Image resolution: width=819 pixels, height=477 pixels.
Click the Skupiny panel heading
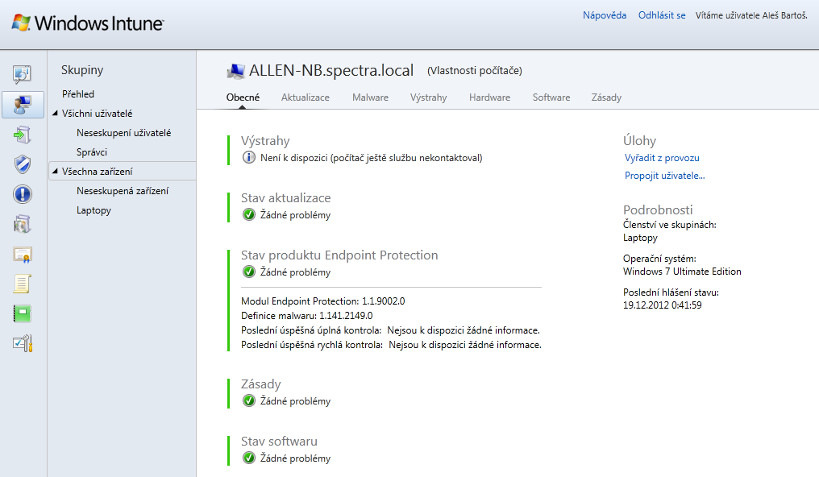coord(82,70)
